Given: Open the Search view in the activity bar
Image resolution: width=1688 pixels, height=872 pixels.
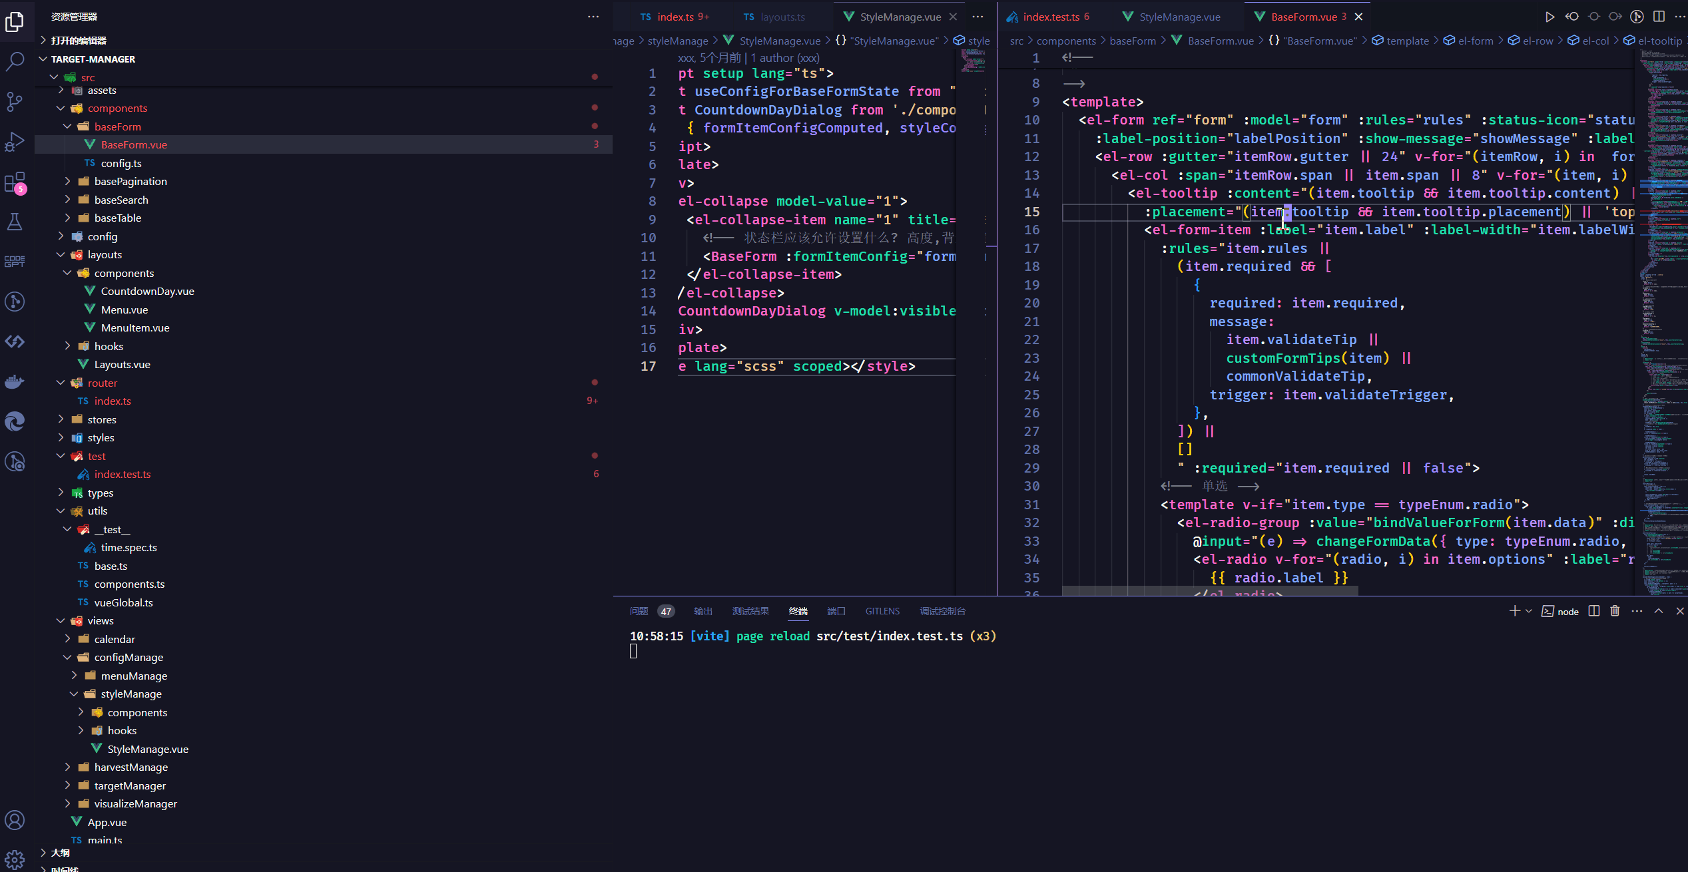Looking at the screenshot, I should tap(15, 61).
